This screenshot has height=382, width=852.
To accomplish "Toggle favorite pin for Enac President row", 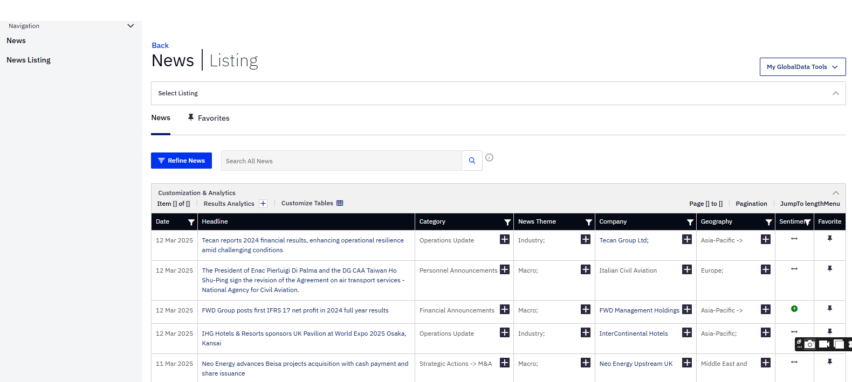I will (829, 269).
